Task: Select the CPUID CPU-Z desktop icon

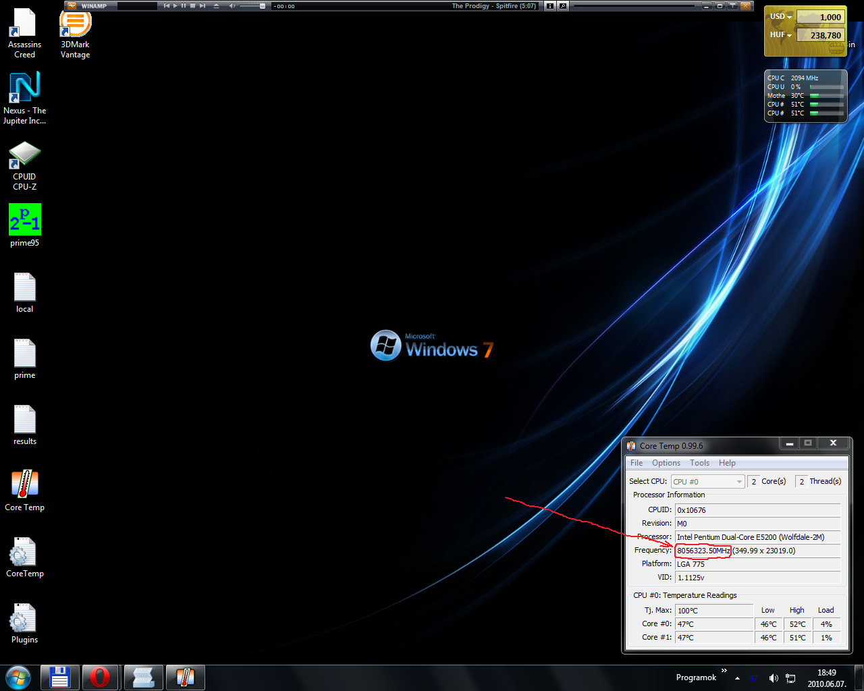Action: 24,166
